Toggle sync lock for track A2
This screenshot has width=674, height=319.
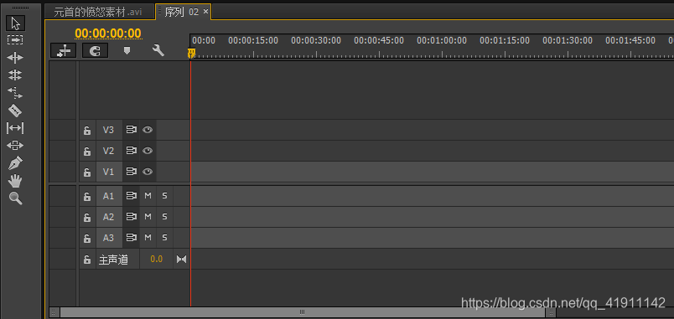coord(131,216)
